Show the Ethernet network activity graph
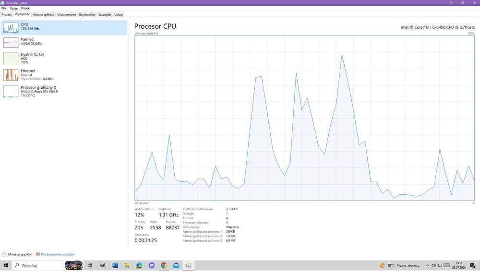The width and height of the screenshot is (480, 272). (x=11, y=75)
